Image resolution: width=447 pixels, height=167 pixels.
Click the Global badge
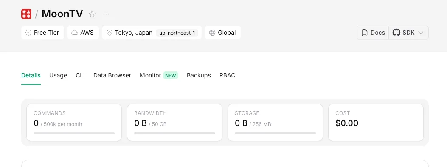click(222, 33)
